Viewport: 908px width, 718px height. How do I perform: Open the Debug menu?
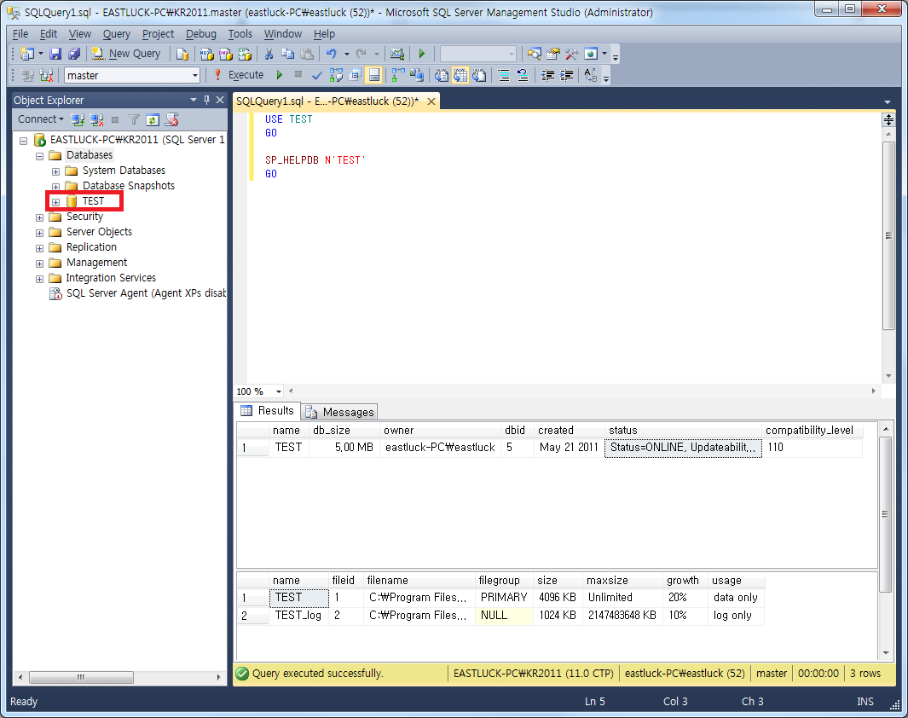tap(201, 33)
